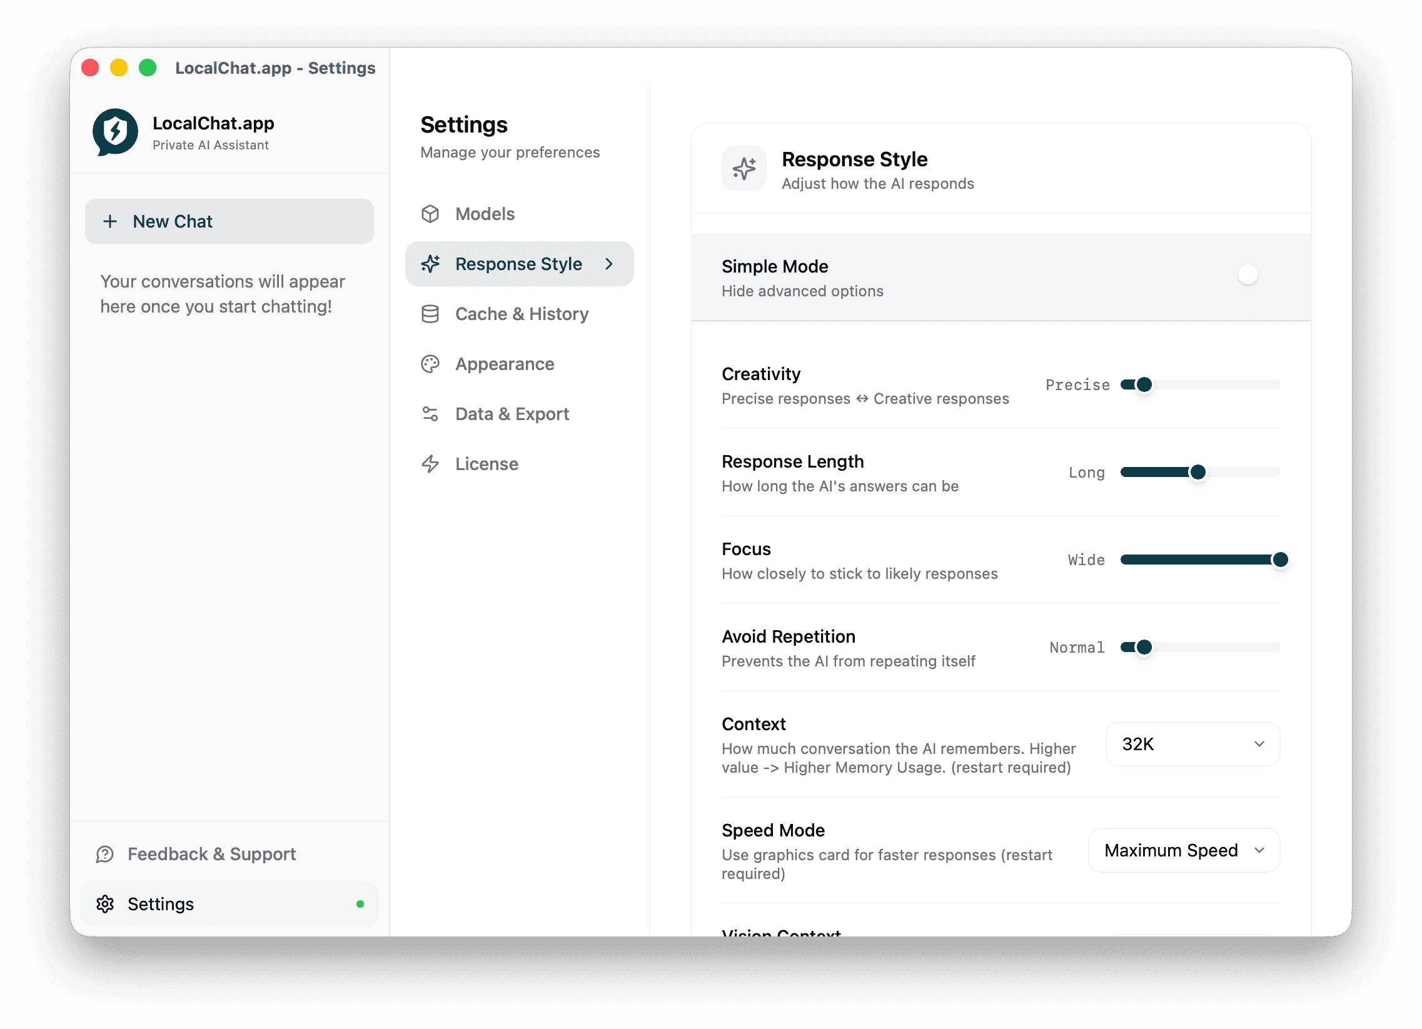The image size is (1422, 1029).
Task: Switch to the Appearance settings section
Action: click(x=504, y=364)
